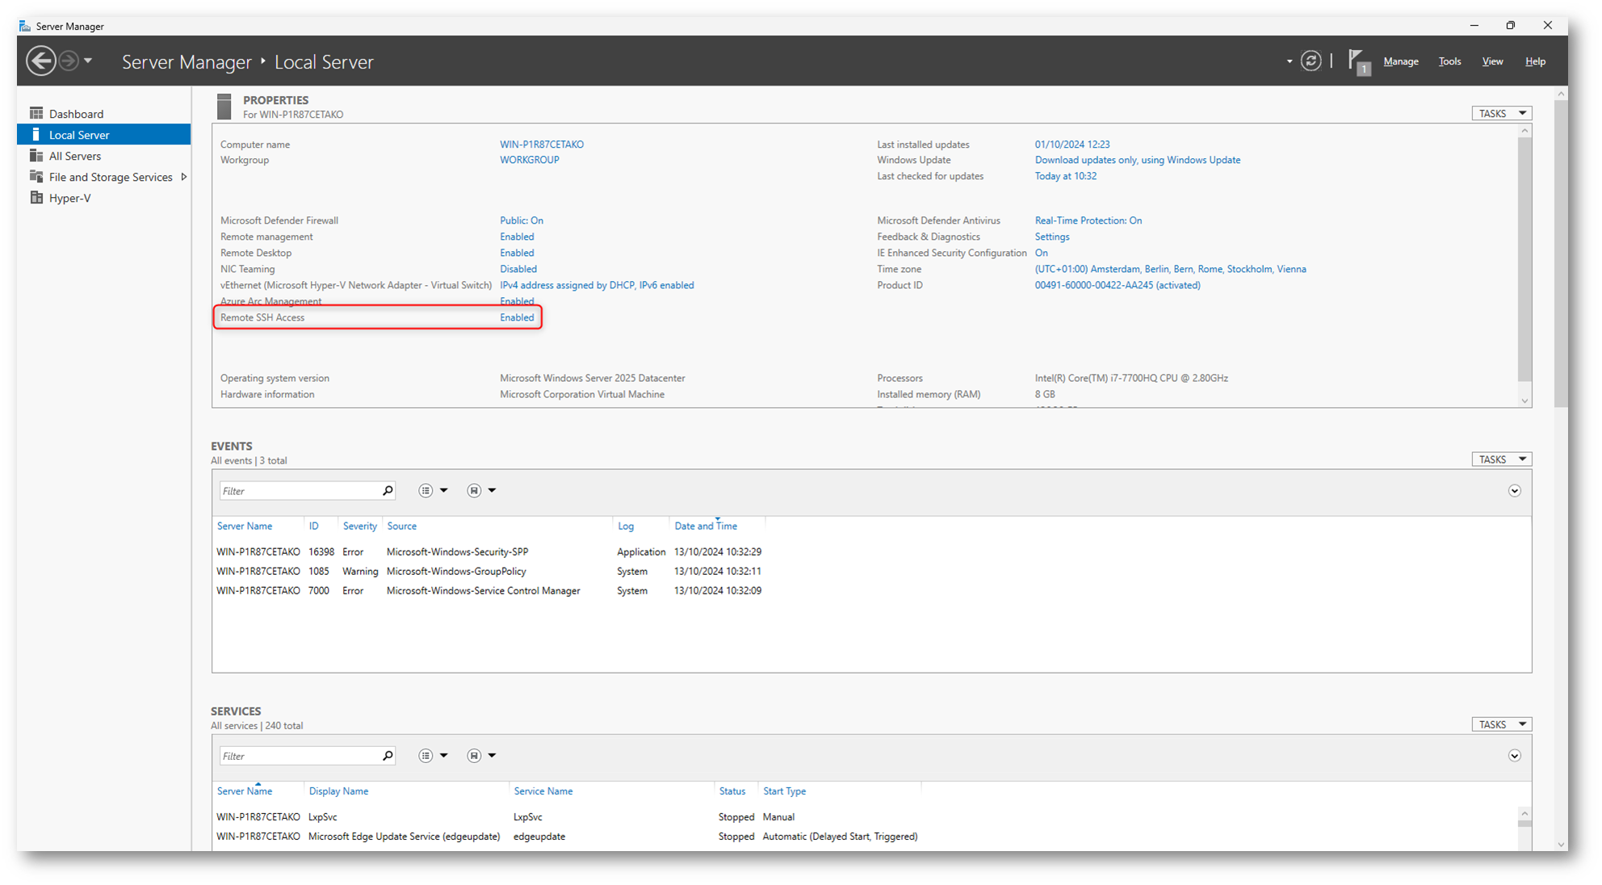Sort events by Date and Time column

706,526
